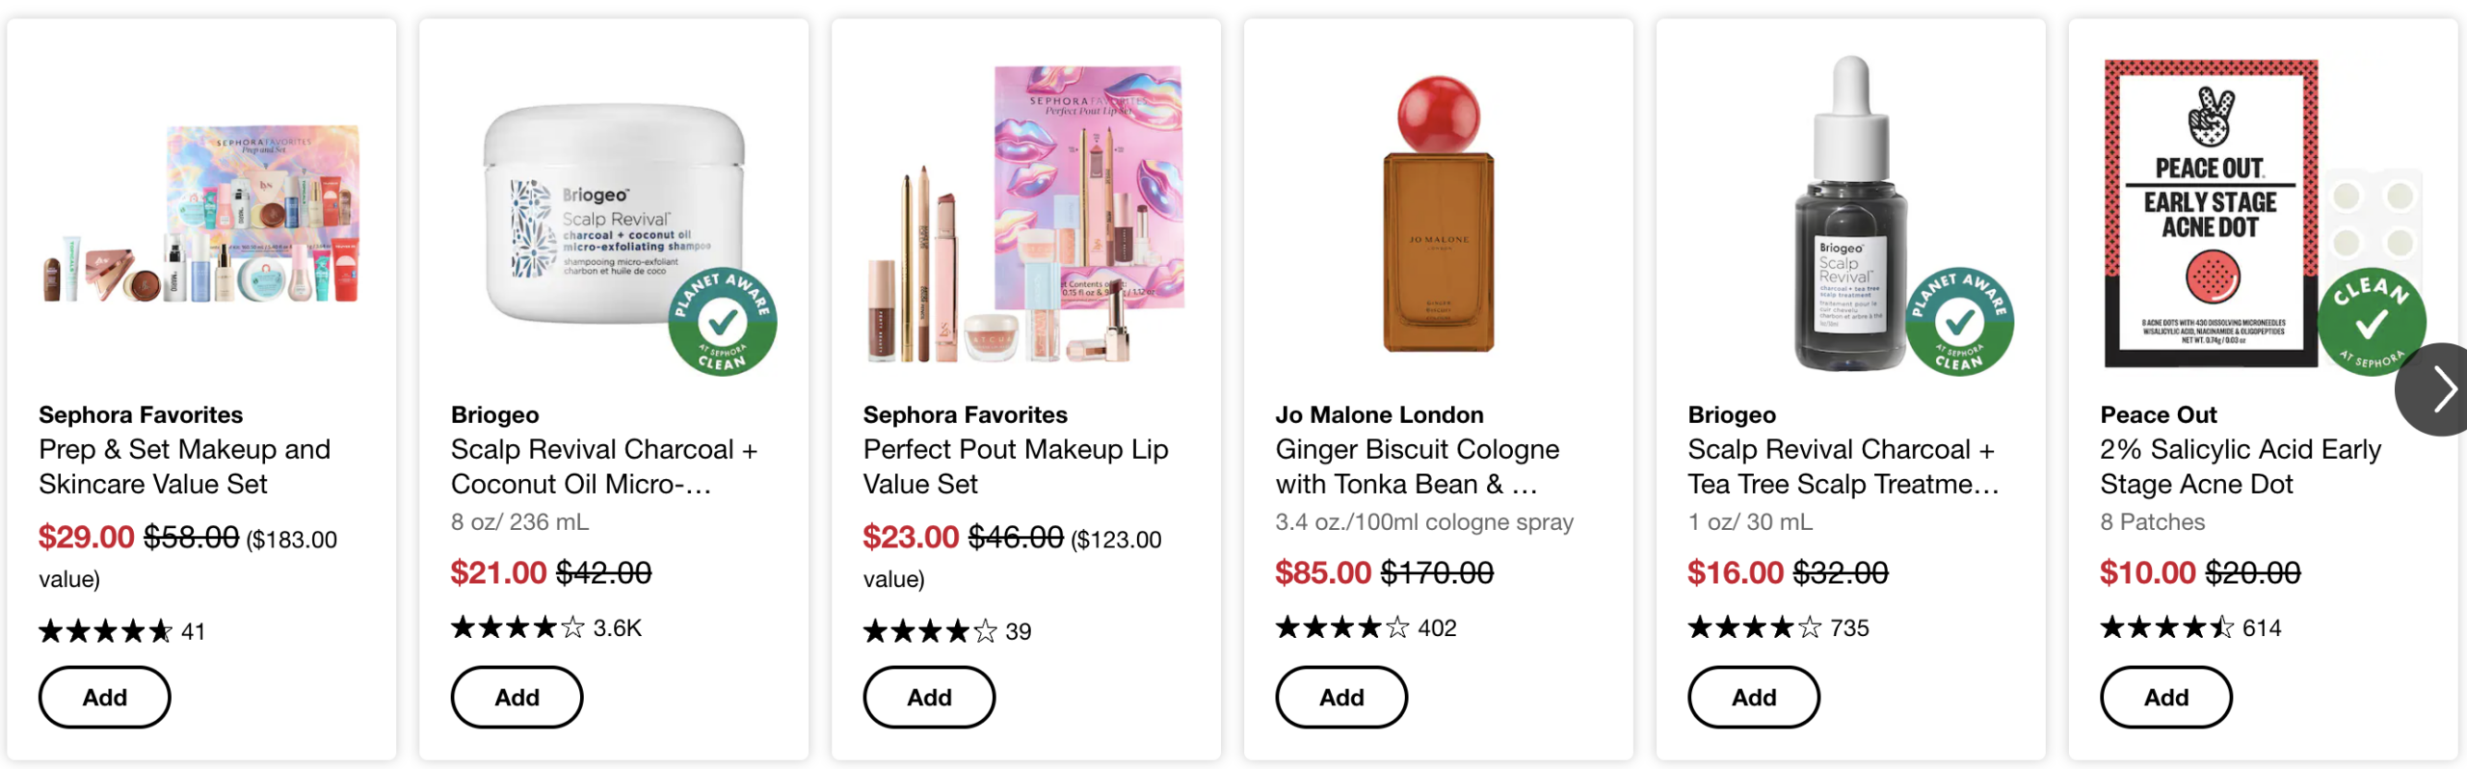Click star rating of Peace Out Acne Dot
Viewport: 2467px width, 769px height.
click(2166, 628)
